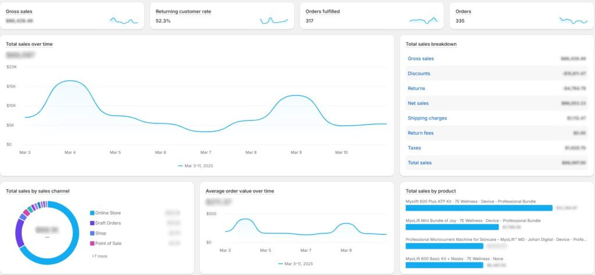Toggle the Mar 3–11 legend under Total sales chart
This screenshot has height=275, width=595.
199,166
